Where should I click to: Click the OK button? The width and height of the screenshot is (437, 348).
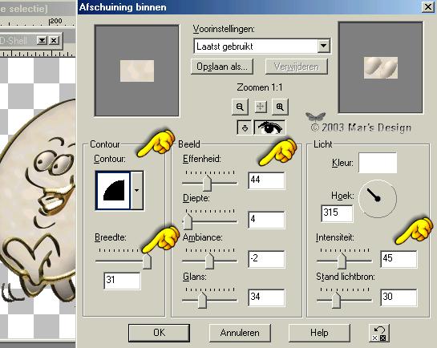[159, 333]
